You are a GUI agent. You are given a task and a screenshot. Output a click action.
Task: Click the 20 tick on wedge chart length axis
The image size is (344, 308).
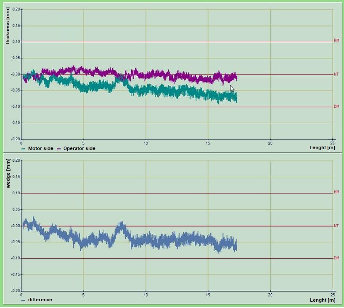pos(270,295)
